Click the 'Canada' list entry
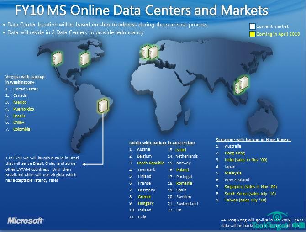 coord(20,95)
